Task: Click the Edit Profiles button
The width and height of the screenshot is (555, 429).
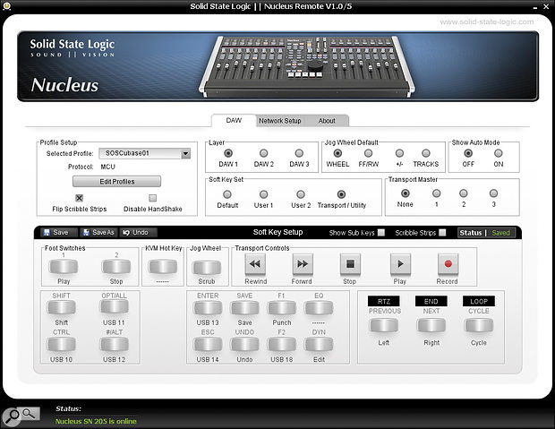Action: coord(116,182)
